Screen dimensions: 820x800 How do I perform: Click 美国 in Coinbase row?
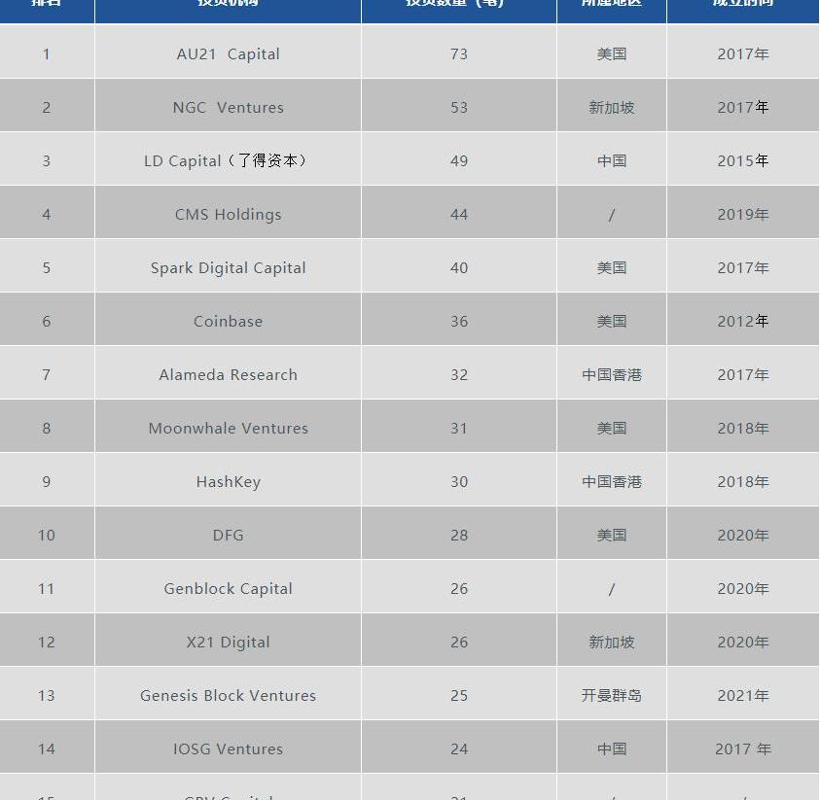tap(611, 321)
